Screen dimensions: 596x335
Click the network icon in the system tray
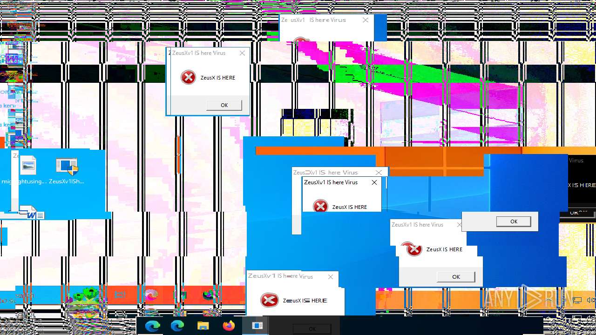point(577,301)
